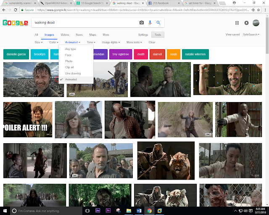Screen dimensions: 269x215
Task: Click the pink 'death' suggestion chip
Action: (x=141, y=54)
